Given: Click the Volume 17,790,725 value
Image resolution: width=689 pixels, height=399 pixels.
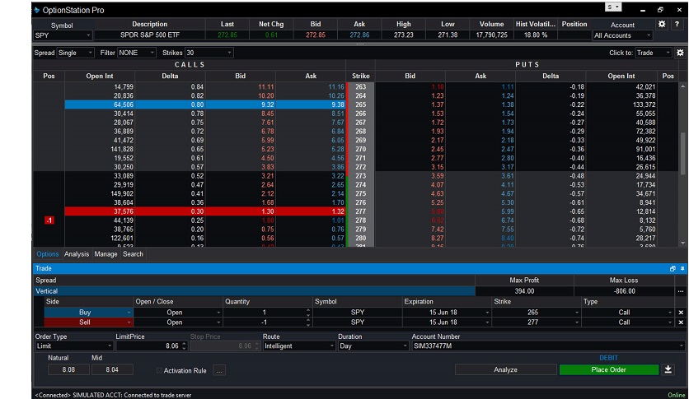Looking at the screenshot, I should pos(491,35).
